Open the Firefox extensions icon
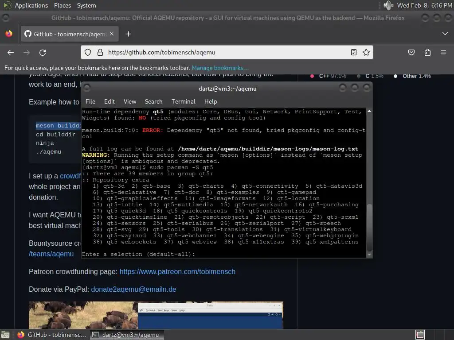 click(427, 52)
